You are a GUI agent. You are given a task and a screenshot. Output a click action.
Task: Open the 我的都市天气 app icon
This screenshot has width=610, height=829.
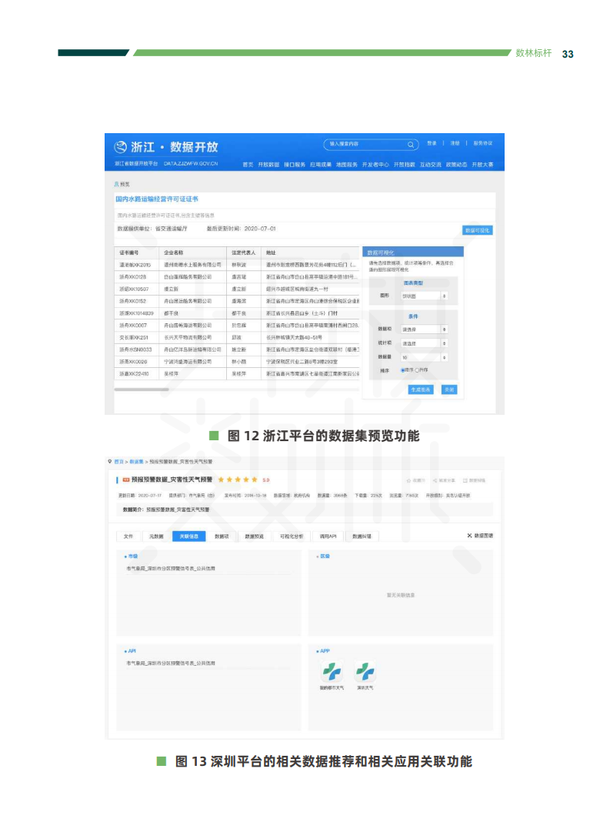(331, 672)
